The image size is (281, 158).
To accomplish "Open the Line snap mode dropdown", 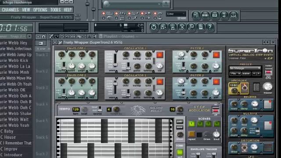I will click(176, 14).
